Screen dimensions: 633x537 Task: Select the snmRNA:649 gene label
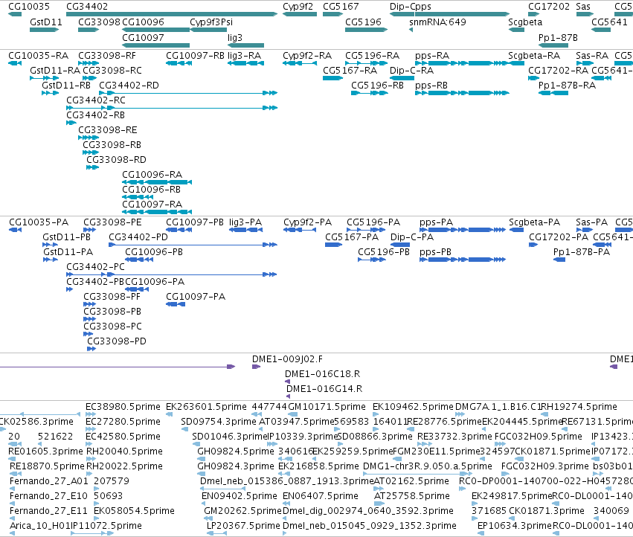pos(437,22)
